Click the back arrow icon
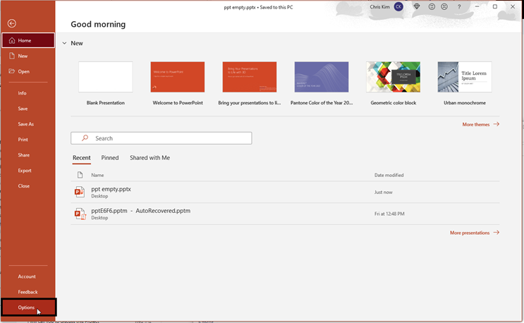The image size is (524, 323). [12, 23]
